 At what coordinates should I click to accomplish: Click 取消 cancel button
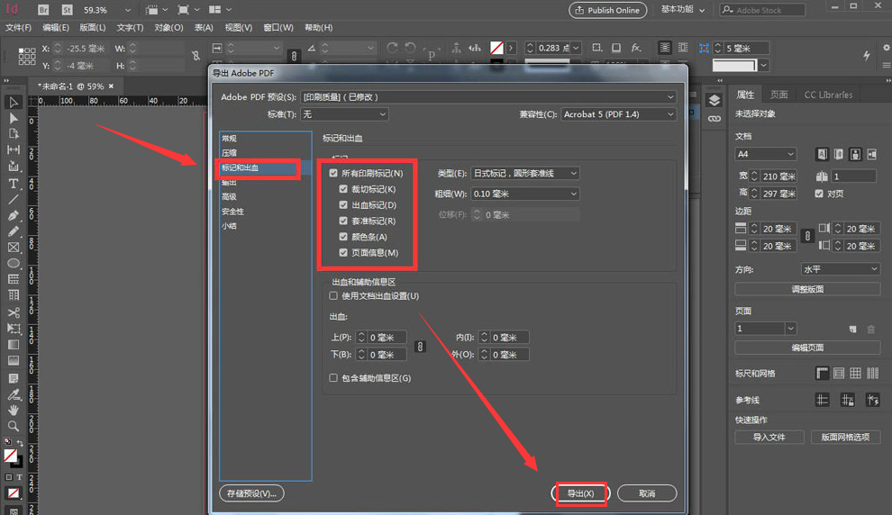(647, 493)
